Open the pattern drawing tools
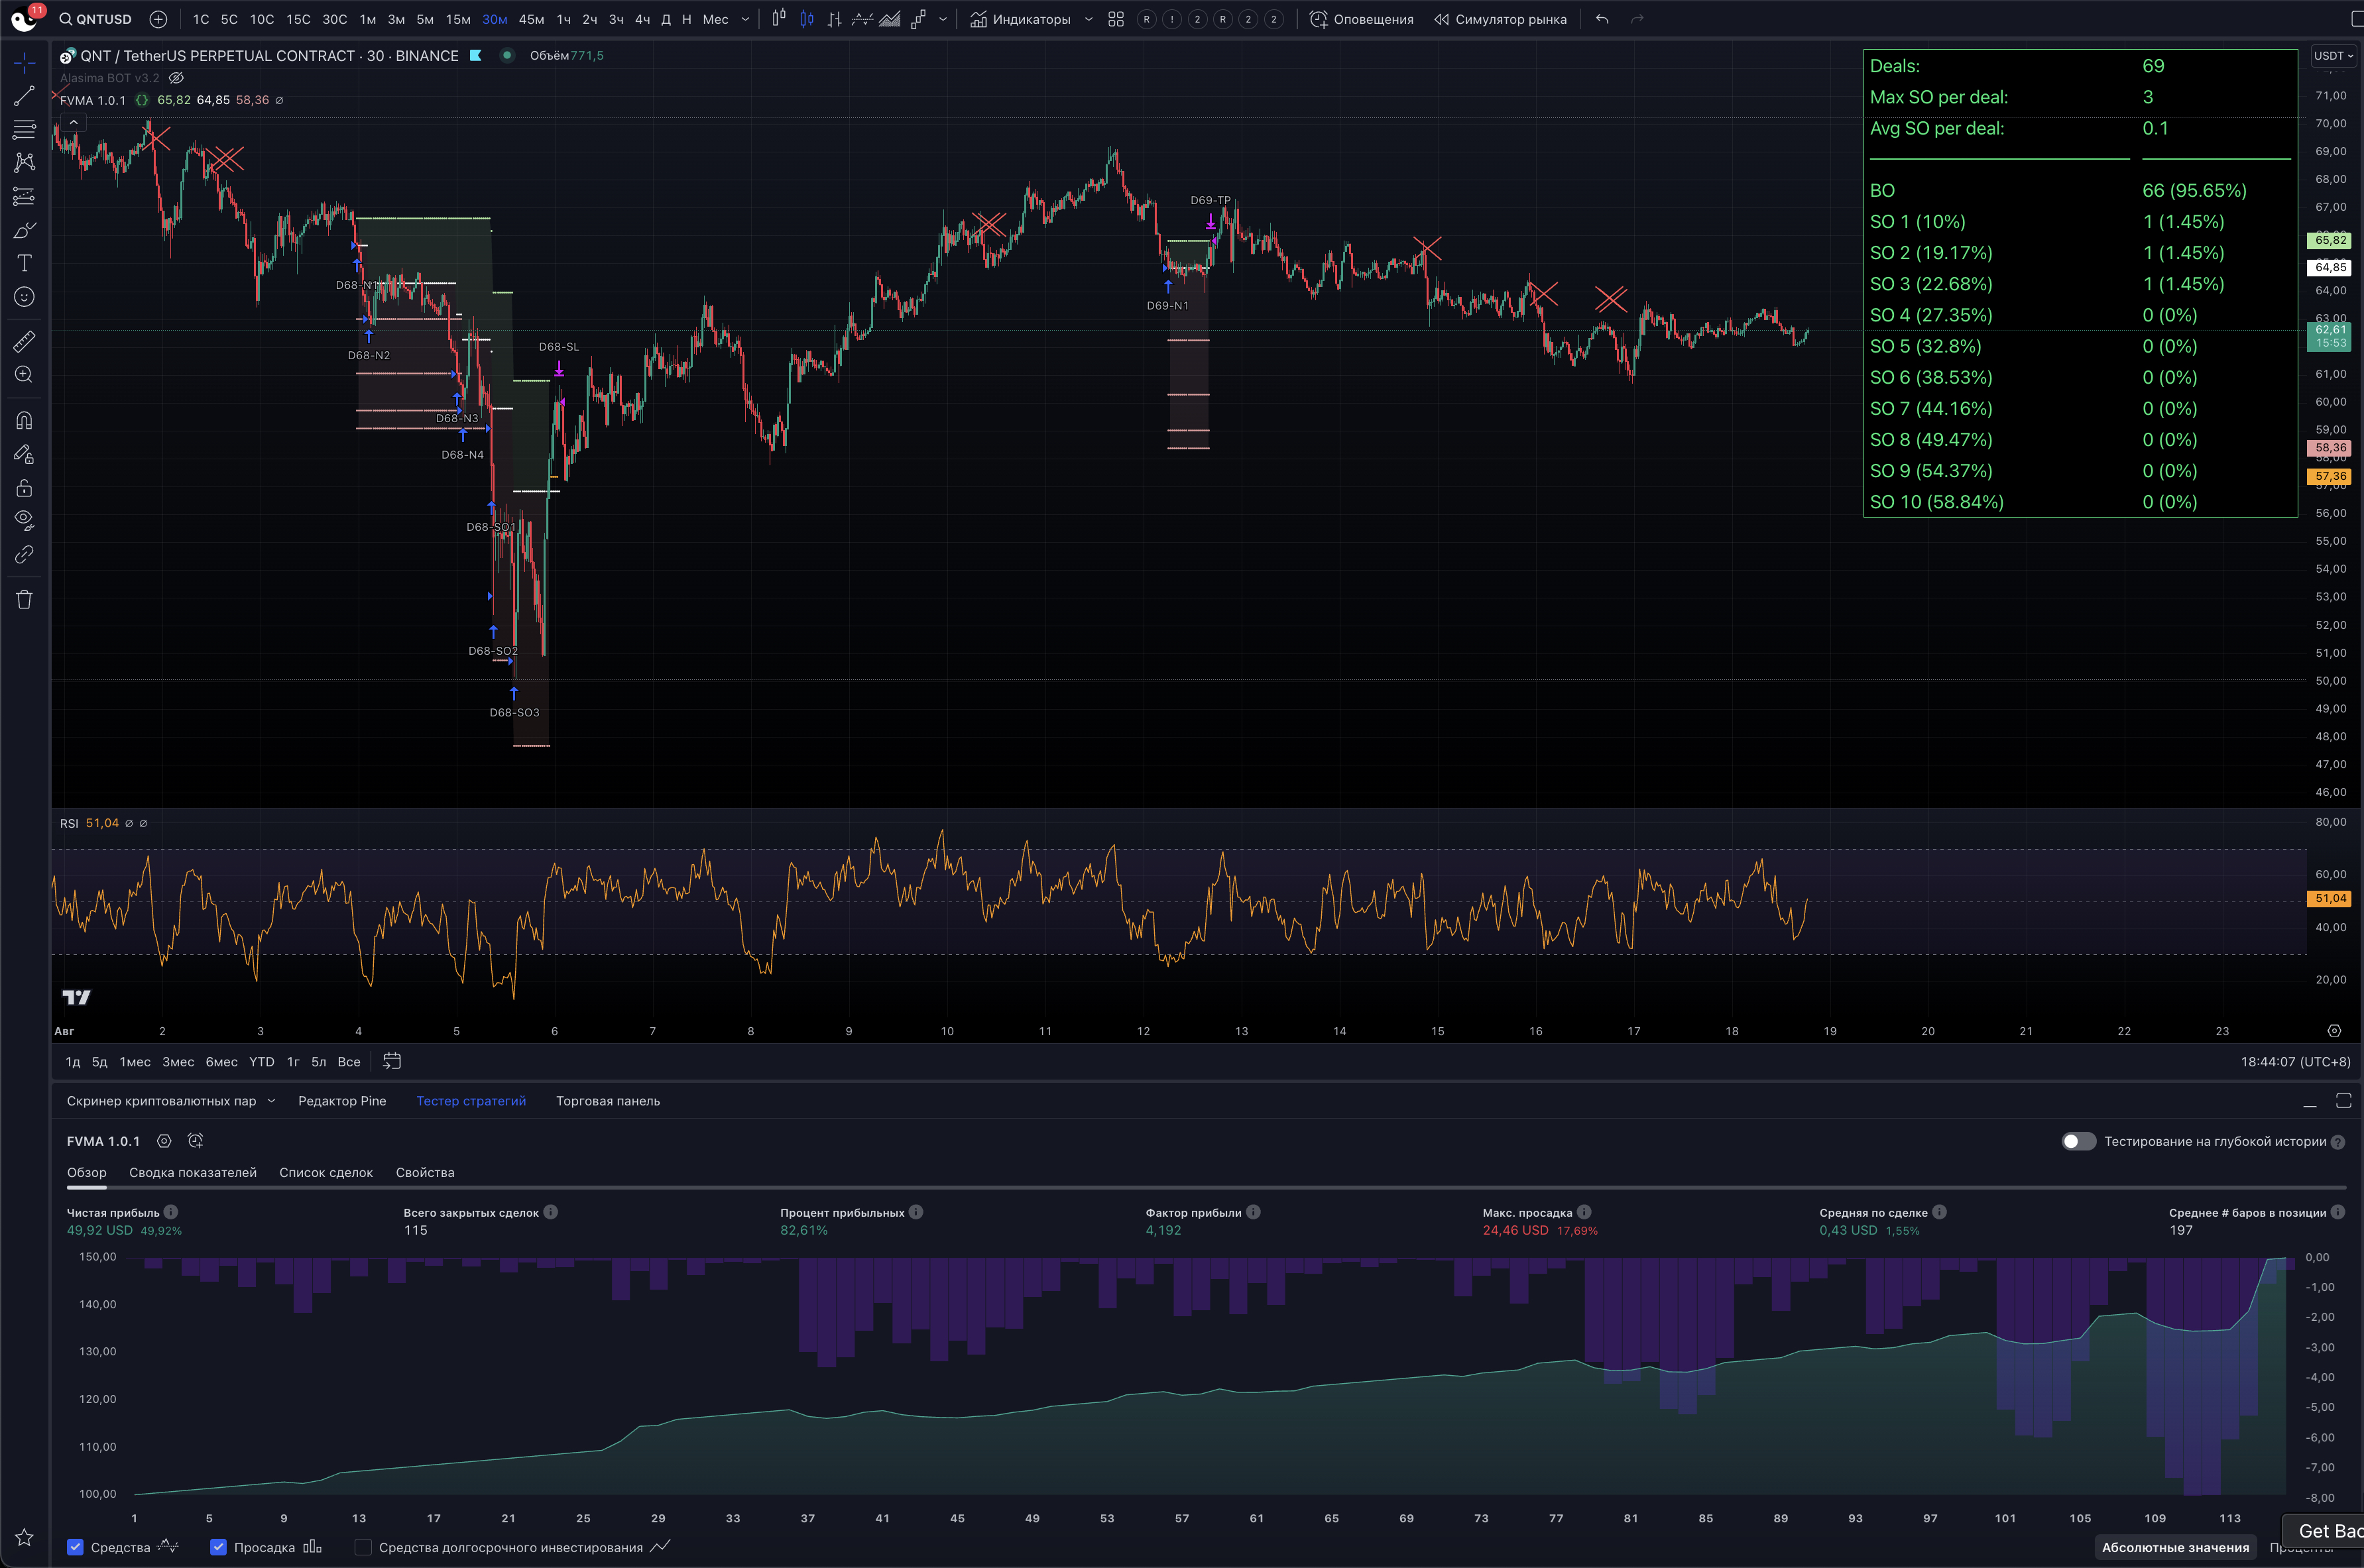The image size is (2364, 1568). coord(24,162)
